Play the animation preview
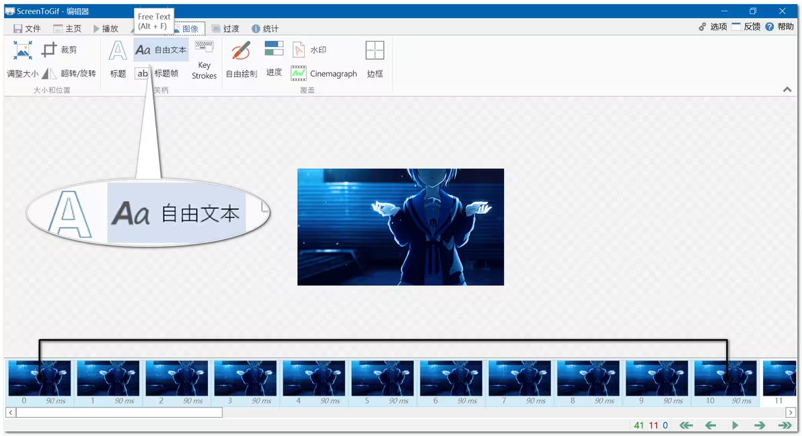Image resolution: width=802 pixels, height=436 pixels. 735,425
